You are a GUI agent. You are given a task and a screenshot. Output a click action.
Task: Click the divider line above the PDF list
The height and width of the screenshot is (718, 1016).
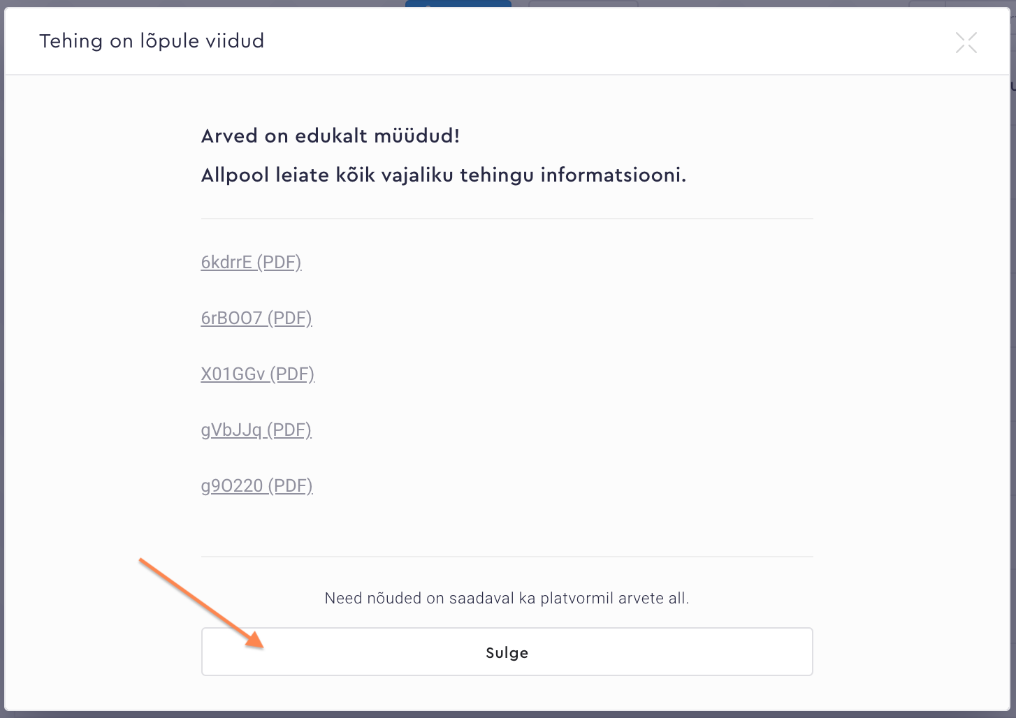click(x=507, y=219)
